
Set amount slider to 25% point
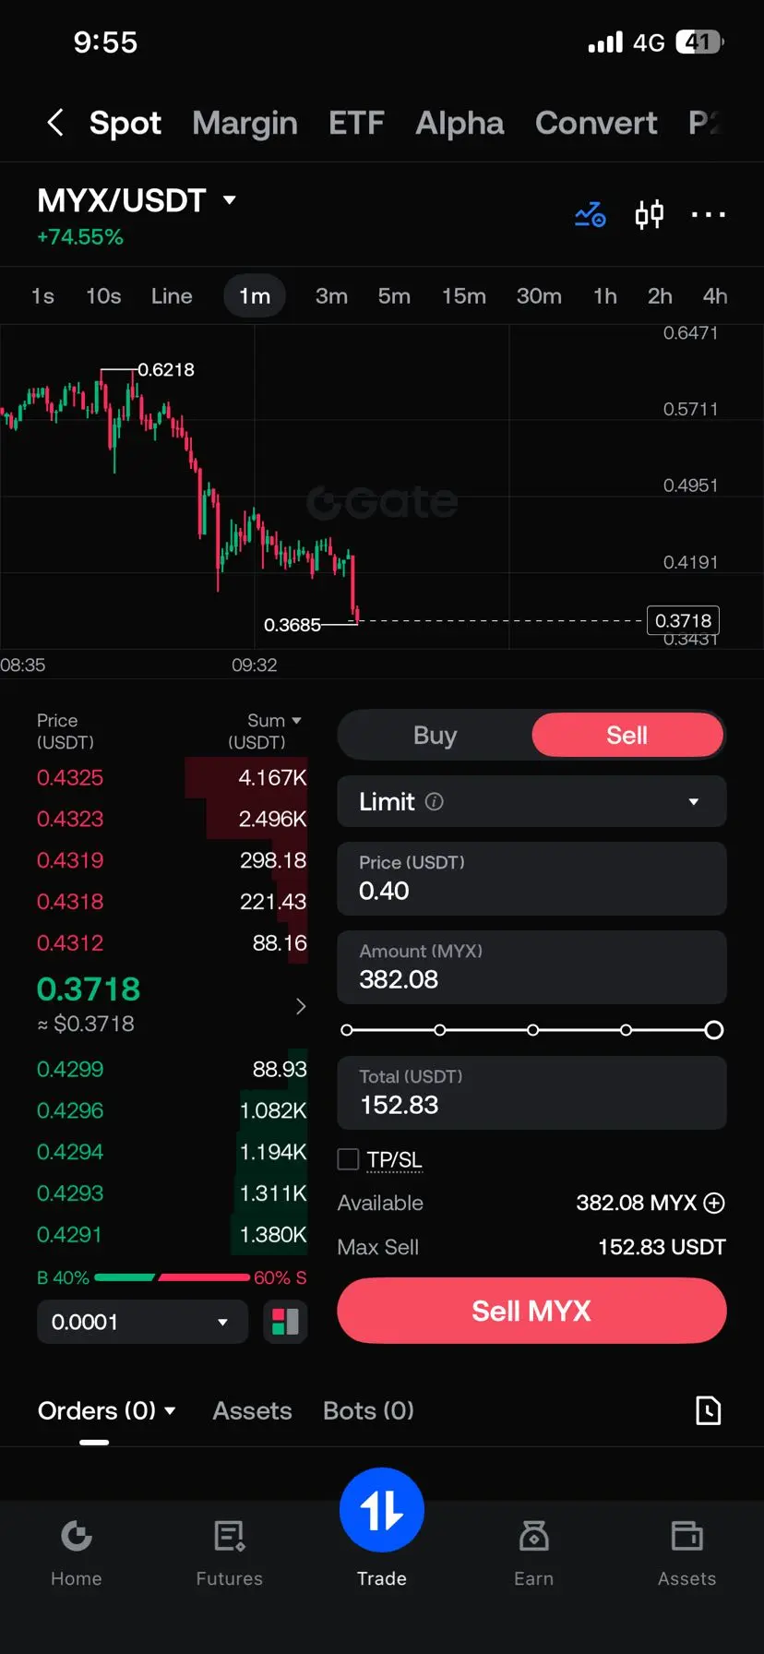pos(440,1030)
